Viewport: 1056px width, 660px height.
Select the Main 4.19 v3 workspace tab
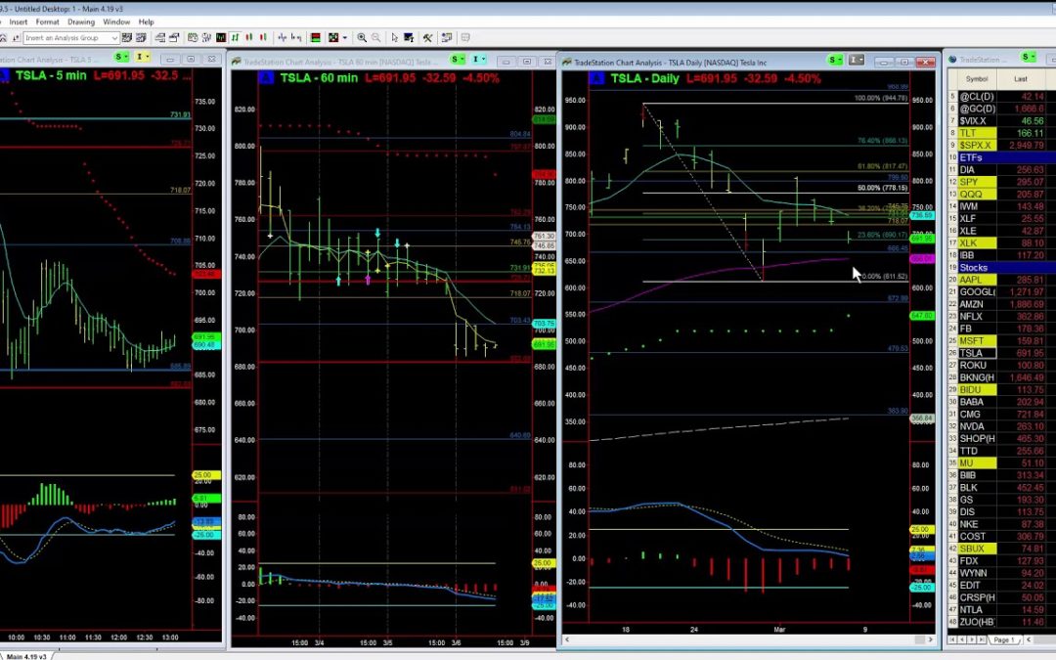26,655
